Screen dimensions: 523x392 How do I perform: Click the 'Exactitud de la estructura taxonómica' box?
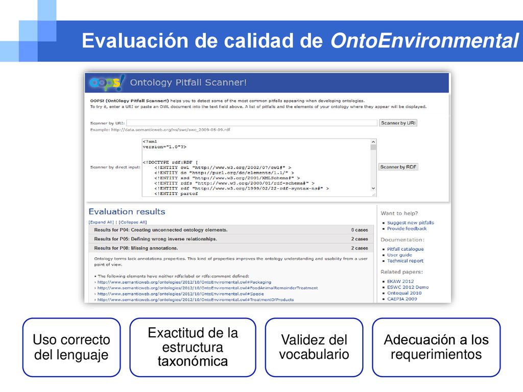[x=193, y=347]
